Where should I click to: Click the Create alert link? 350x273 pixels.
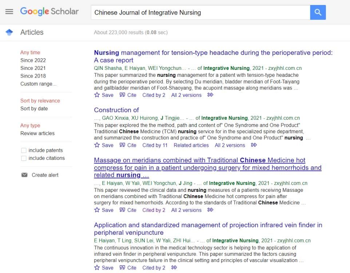[x=45, y=175]
